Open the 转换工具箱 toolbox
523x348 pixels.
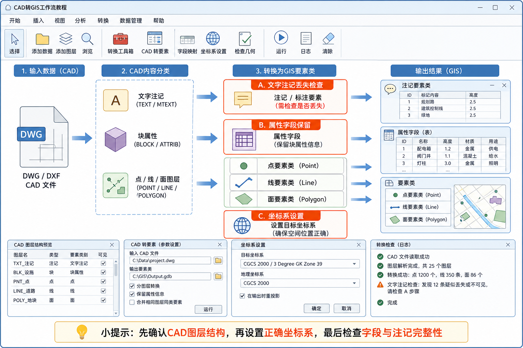120,39
